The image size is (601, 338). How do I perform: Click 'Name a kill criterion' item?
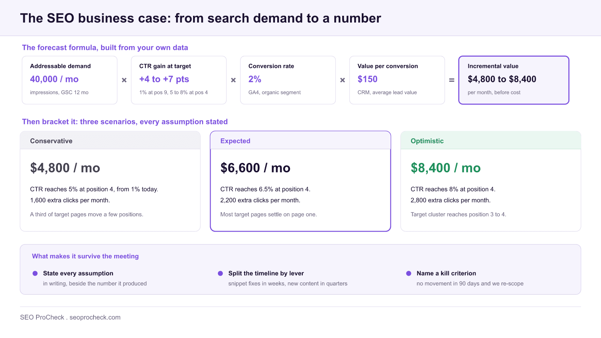(446, 273)
